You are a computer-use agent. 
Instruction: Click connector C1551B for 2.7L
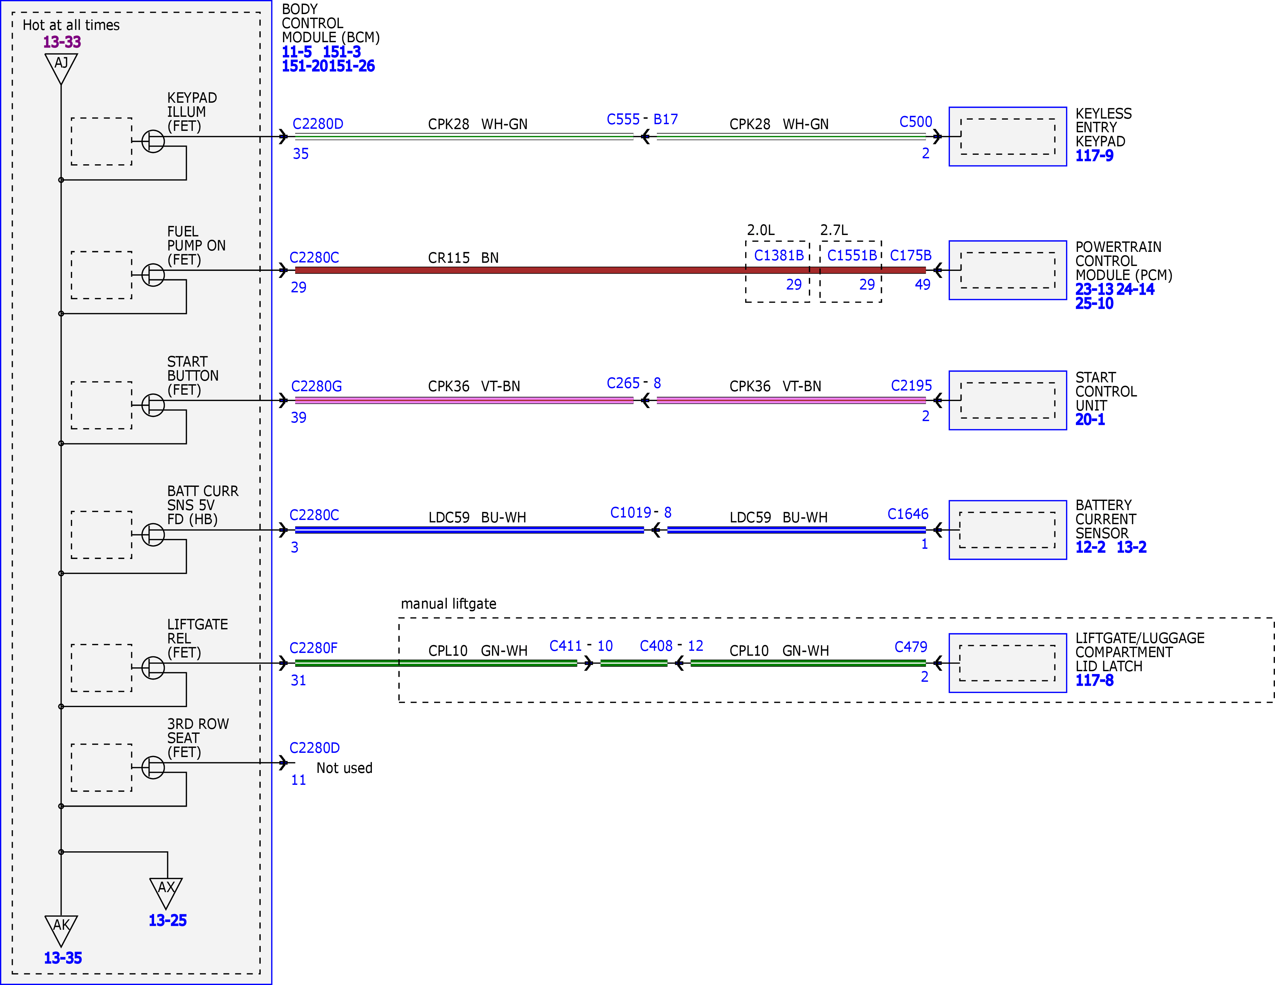click(x=852, y=256)
